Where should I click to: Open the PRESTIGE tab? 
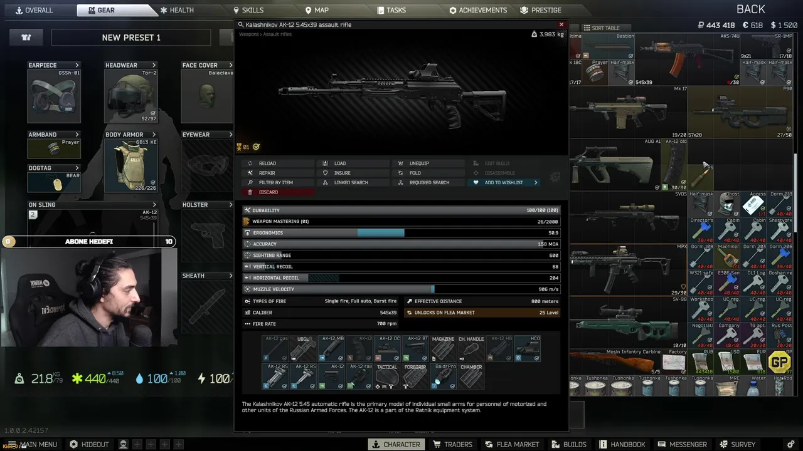coord(541,10)
